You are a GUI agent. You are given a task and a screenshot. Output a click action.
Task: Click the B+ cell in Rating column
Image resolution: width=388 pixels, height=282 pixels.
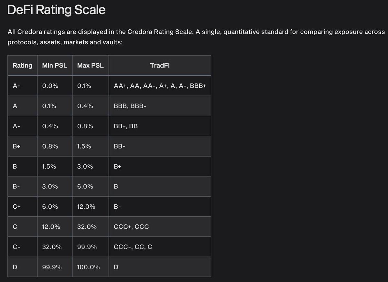pos(16,146)
